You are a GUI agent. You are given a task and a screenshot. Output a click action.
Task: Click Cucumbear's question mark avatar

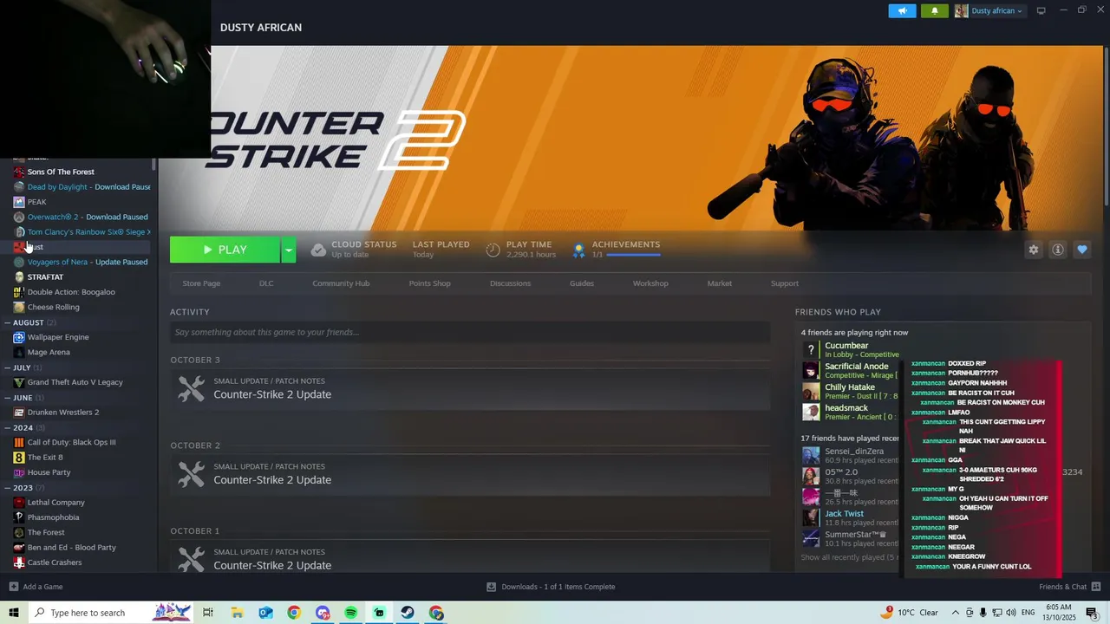[x=811, y=349]
